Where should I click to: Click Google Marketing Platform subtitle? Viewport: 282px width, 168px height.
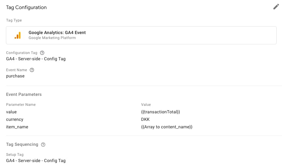coord(52,38)
